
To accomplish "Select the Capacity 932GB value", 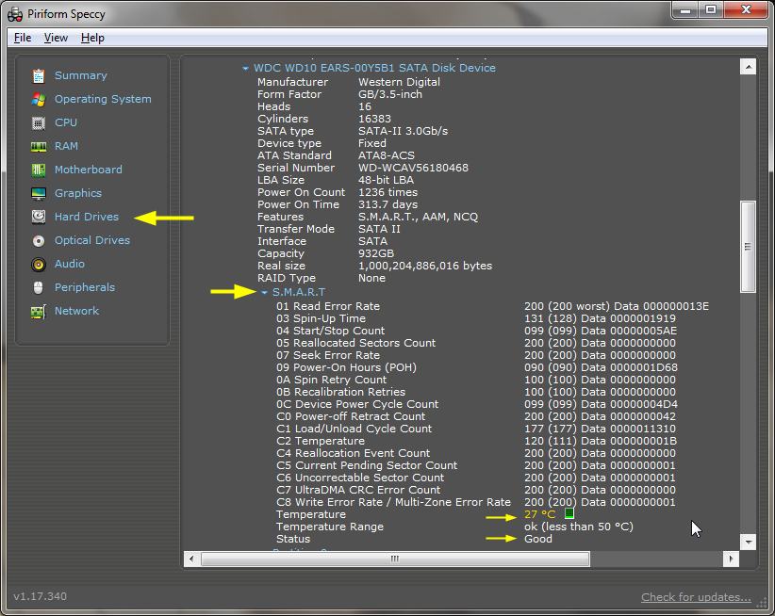I will (x=376, y=253).
